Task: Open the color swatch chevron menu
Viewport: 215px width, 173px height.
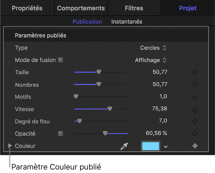Action: (x=165, y=147)
